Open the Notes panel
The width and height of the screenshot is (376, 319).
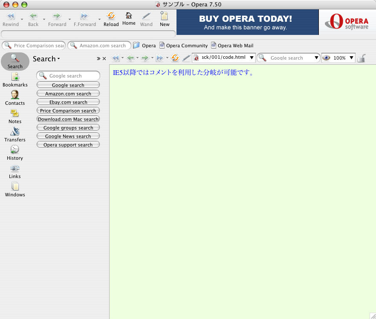tap(15, 116)
